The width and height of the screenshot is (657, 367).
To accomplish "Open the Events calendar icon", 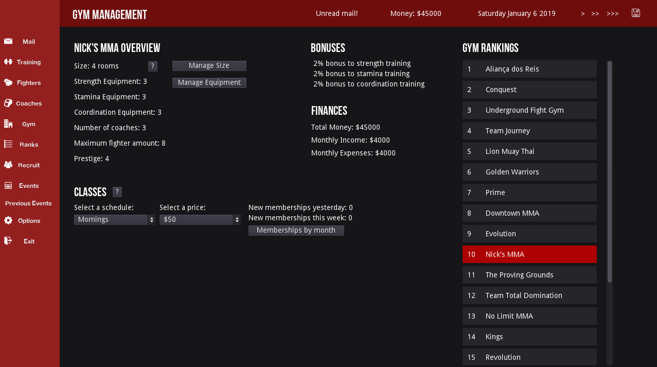I will point(8,185).
